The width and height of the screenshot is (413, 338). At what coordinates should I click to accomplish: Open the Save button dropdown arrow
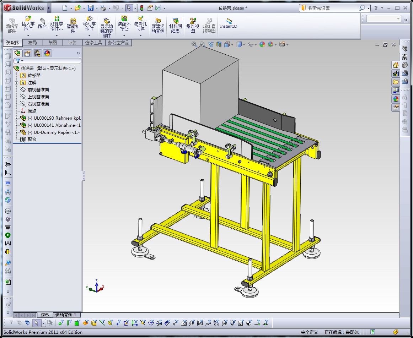coord(96,8)
